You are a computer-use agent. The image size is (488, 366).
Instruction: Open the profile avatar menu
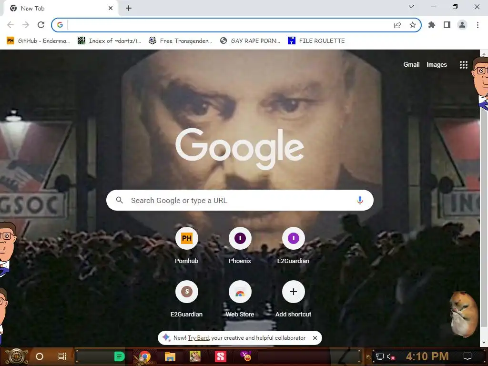(x=462, y=25)
